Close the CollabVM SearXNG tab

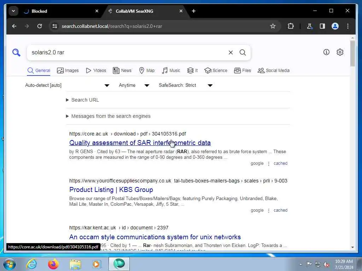181,11
